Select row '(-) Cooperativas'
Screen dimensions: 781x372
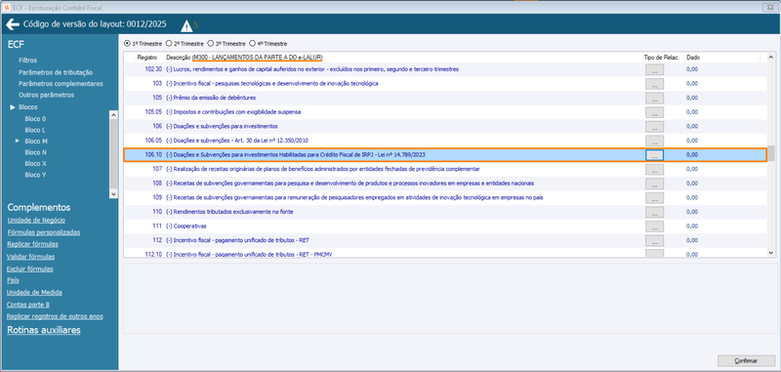pos(445,227)
